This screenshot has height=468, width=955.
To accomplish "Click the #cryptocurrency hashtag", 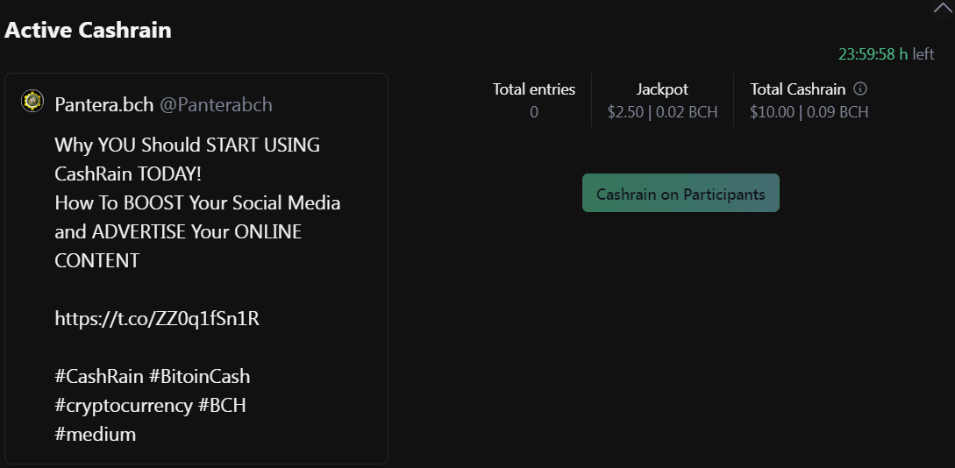I will click(x=124, y=405).
